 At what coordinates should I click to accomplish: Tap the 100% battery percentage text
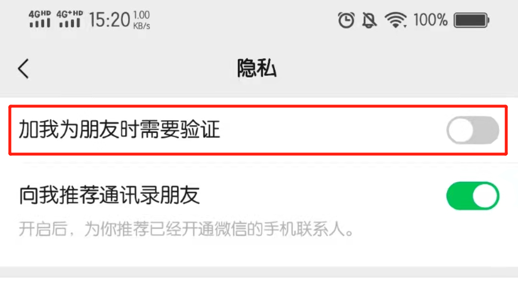[430, 20]
